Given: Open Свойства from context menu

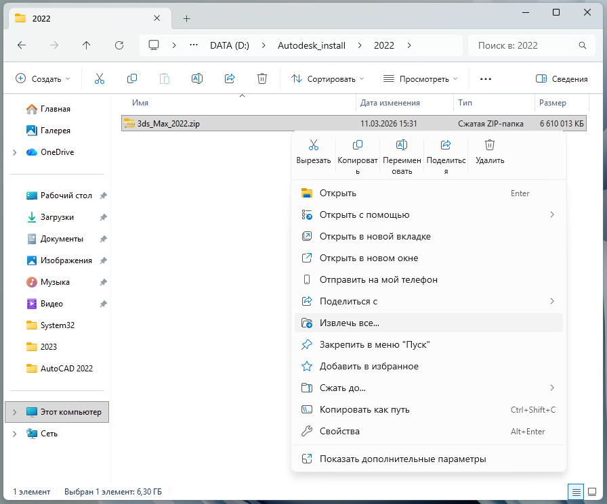Looking at the screenshot, I should pyautogui.click(x=429, y=432).
